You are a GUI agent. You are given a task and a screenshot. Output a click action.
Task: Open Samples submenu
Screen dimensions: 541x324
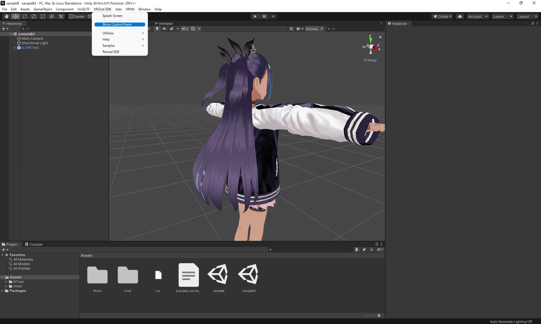(120, 46)
